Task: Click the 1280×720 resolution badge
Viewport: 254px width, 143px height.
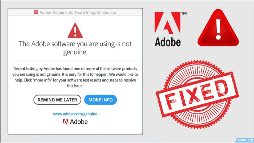Action: [245, 140]
